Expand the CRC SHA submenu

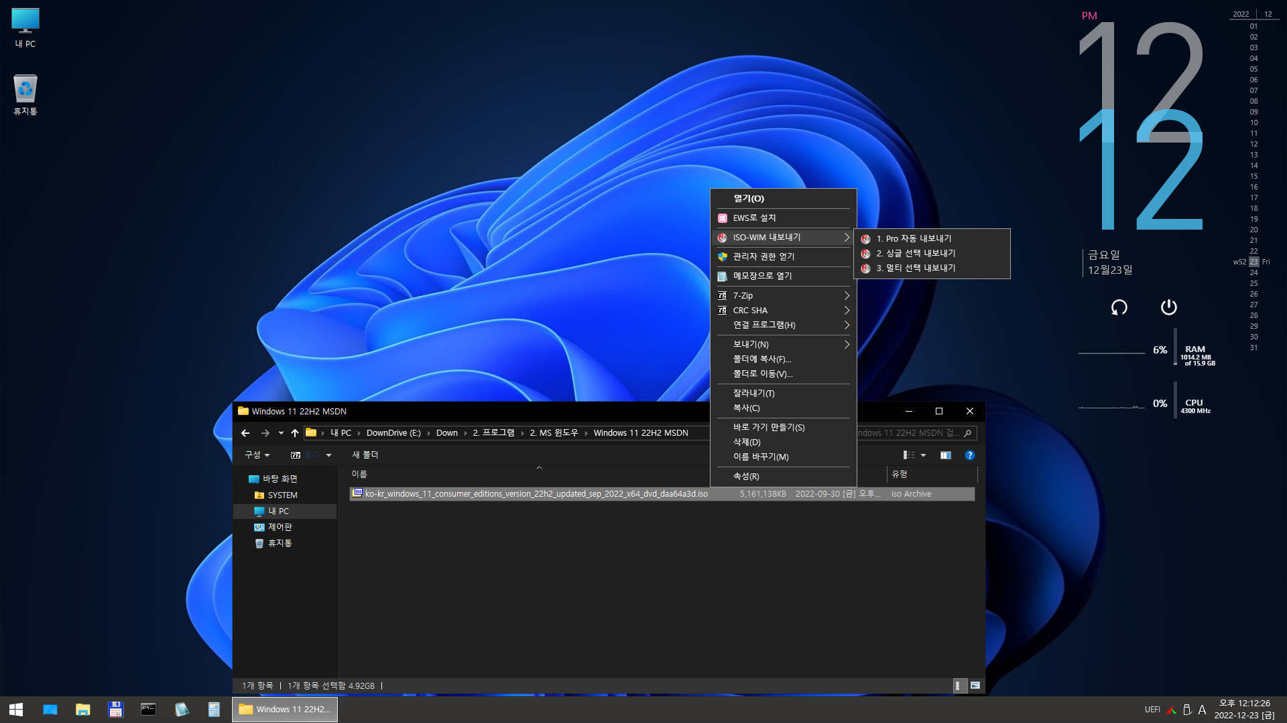pyautogui.click(x=783, y=311)
